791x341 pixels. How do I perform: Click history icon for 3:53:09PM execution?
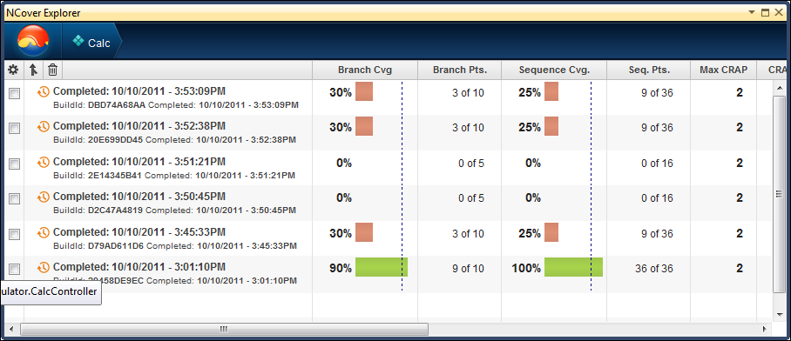[44, 91]
